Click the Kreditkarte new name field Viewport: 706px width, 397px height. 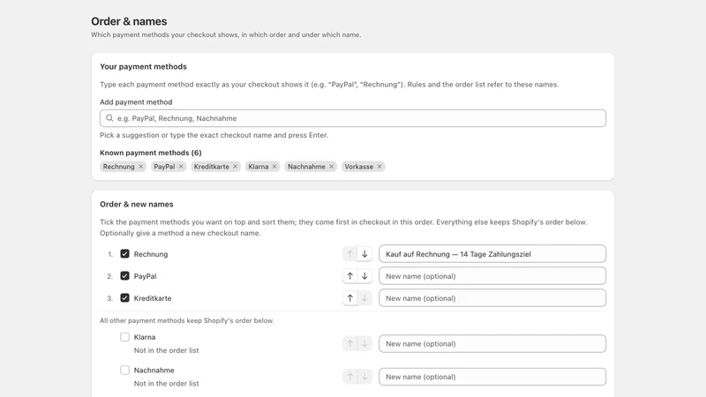pyautogui.click(x=492, y=298)
